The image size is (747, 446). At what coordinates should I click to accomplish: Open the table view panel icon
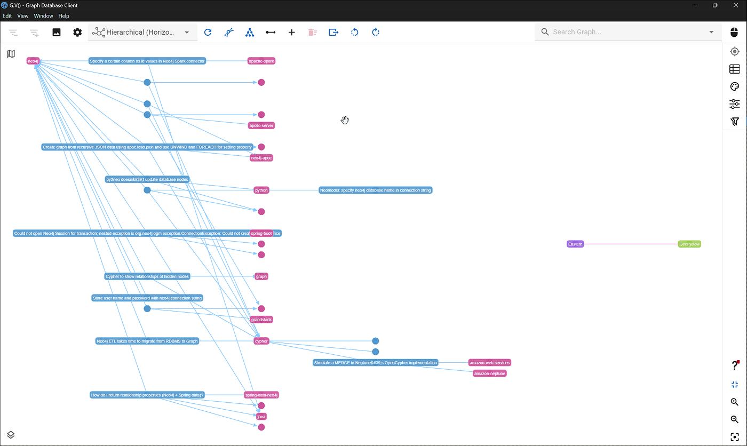[735, 69]
